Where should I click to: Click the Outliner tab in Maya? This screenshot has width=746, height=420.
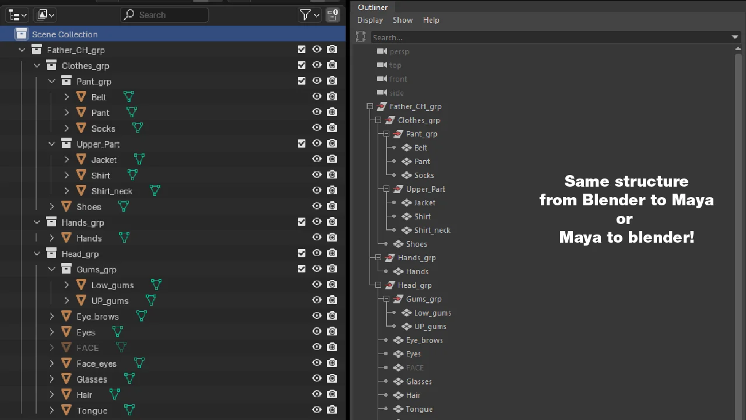pyautogui.click(x=372, y=7)
